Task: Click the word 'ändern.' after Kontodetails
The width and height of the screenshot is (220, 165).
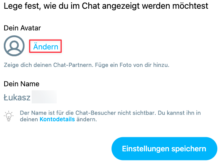Action: (87, 119)
